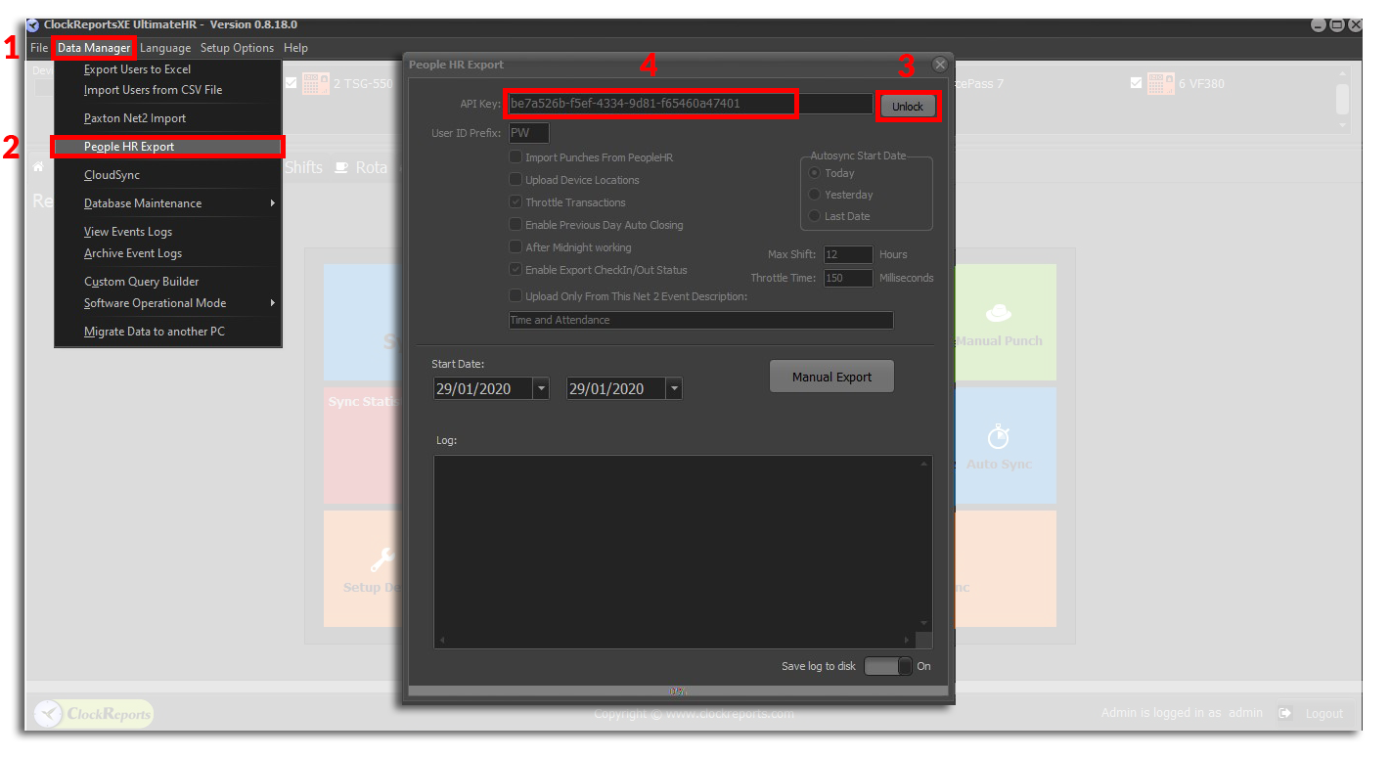Open the File menu
Image resolution: width=1390 pixels, height=757 pixels.
(x=39, y=48)
